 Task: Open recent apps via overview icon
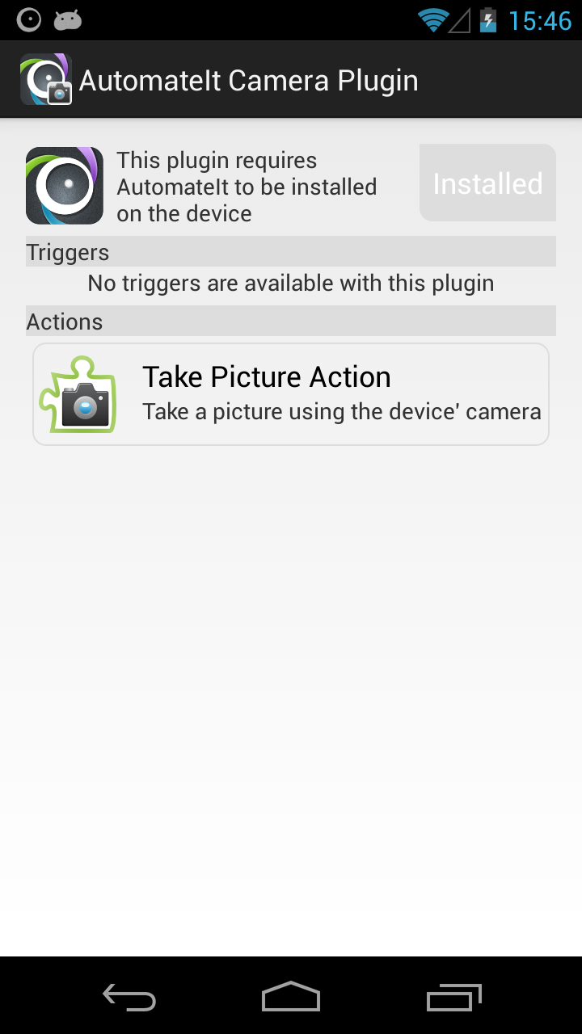(x=453, y=997)
